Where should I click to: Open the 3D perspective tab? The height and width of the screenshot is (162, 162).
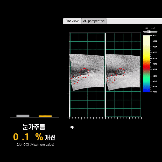(94, 21)
